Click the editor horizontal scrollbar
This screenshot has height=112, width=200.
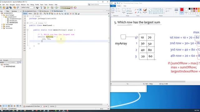click(x=67, y=105)
